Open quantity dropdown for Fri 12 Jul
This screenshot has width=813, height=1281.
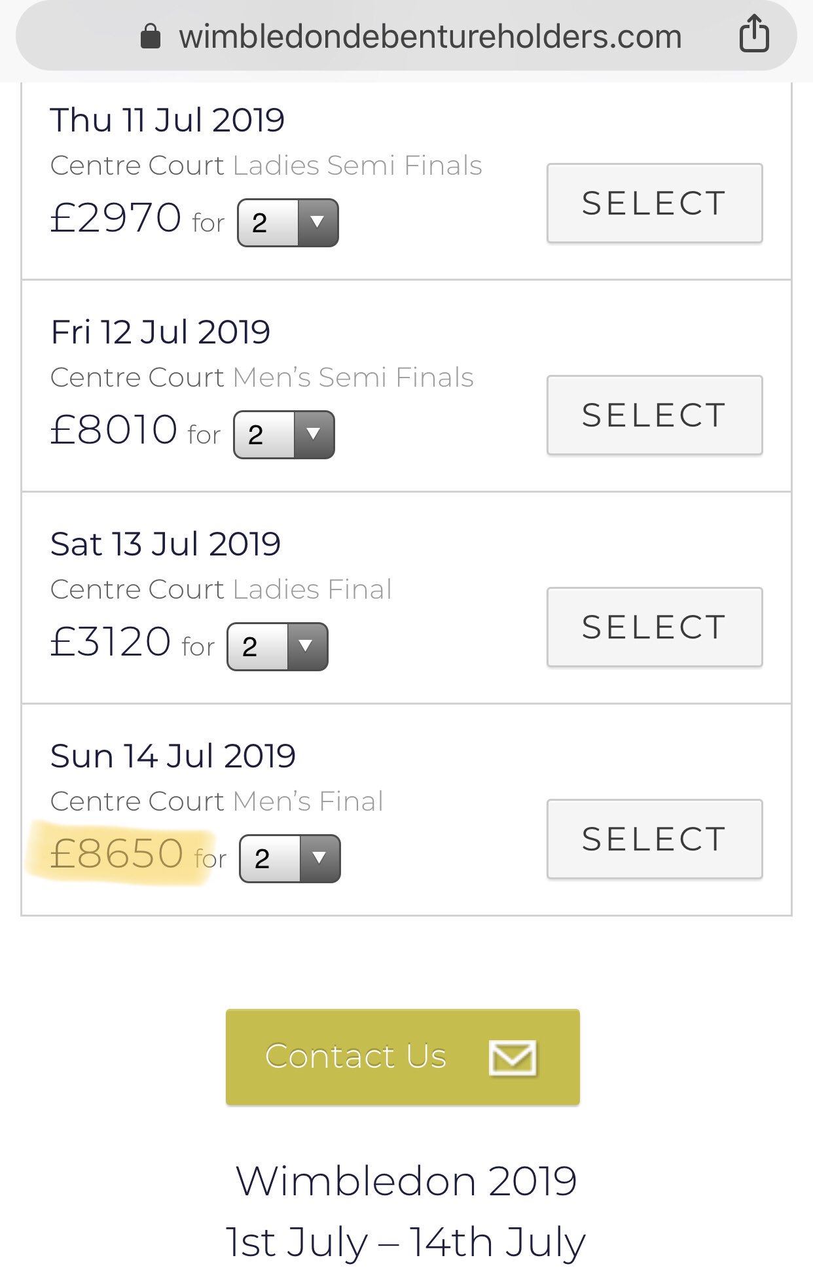click(284, 435)
